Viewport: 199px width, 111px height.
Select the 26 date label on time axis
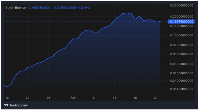(48, 98)
